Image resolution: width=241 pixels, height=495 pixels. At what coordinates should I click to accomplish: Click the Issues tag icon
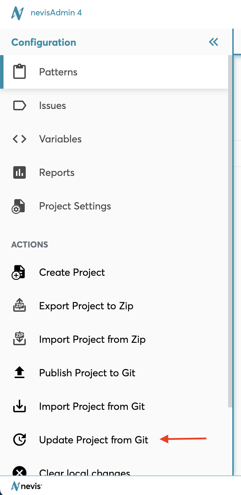(x=20, y=105)
